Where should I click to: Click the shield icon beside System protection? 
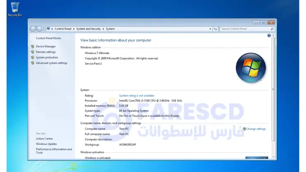[33, 57]
